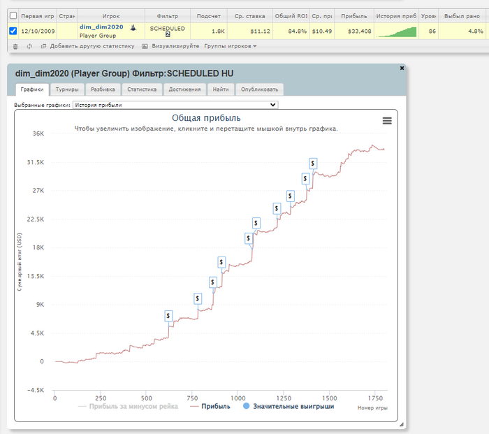Switch to the 'Турниры' tab
The width and height of the screenshot is (489, 434).
(x=67, y=89)
